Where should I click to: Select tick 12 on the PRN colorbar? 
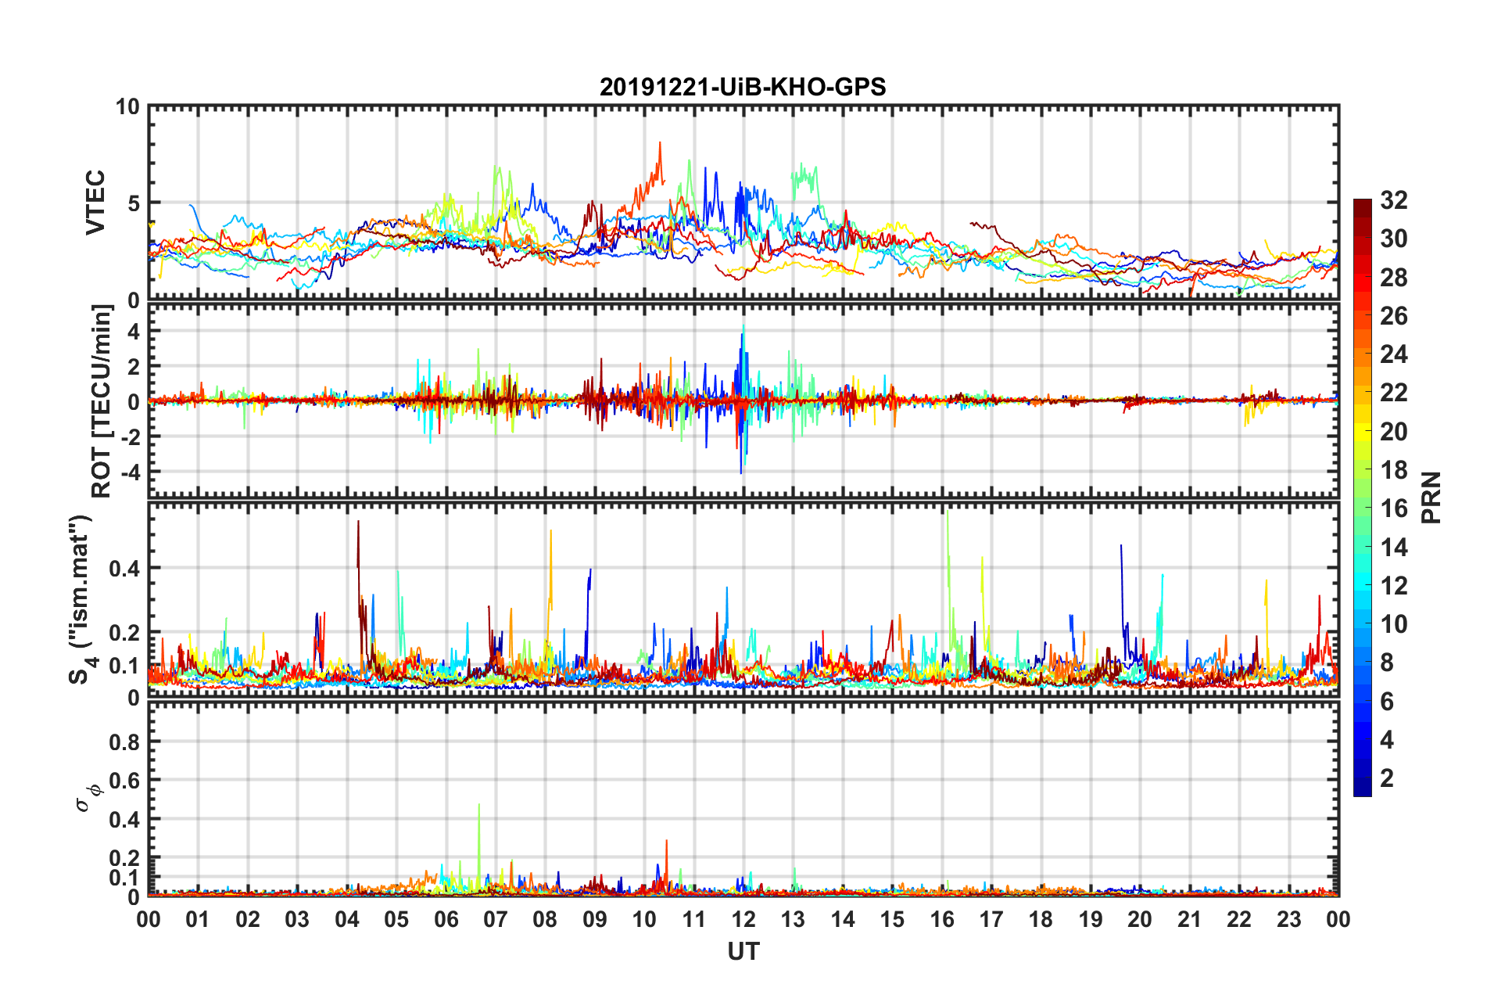[1393, 586]
